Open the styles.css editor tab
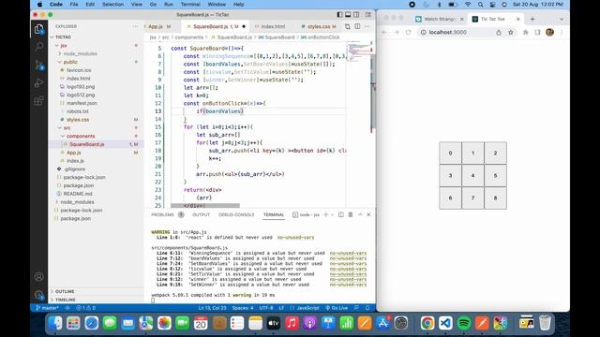The height and width of the screenshot is (337, 600). point(319,26)
